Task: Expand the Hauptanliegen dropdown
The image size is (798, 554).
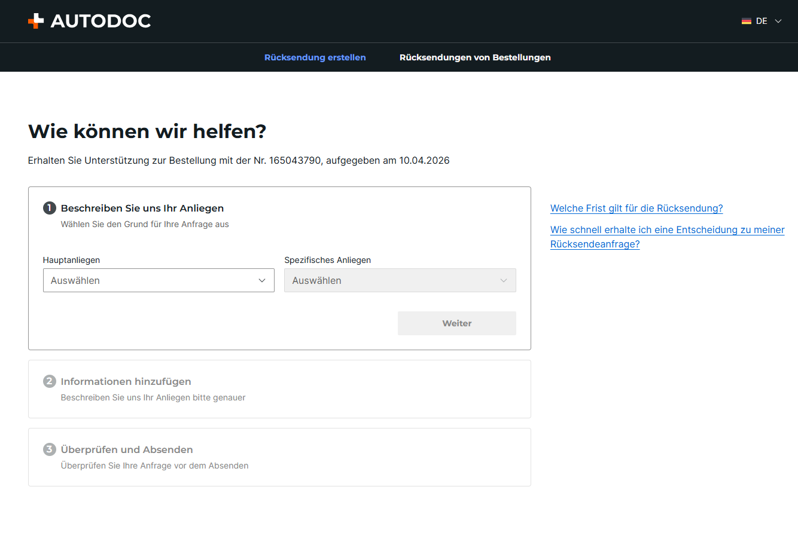Action: [x=159, y=280]
